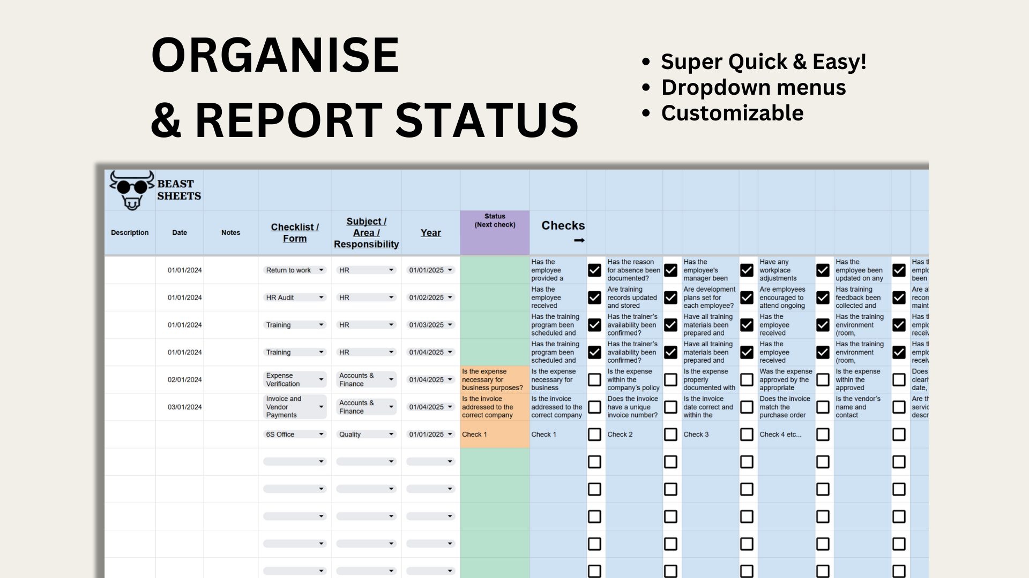Open the Expense Verification checklist dropdown
This screenshot has width=1029, height=578.
click(x=321, y=380)
